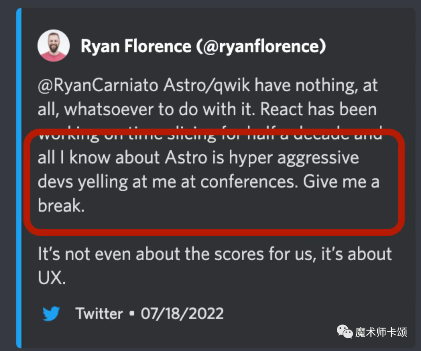The height and width of the screenshot is (351, 421).
Task: Click the word "break." inside the red box
Action: pos(61,205)
